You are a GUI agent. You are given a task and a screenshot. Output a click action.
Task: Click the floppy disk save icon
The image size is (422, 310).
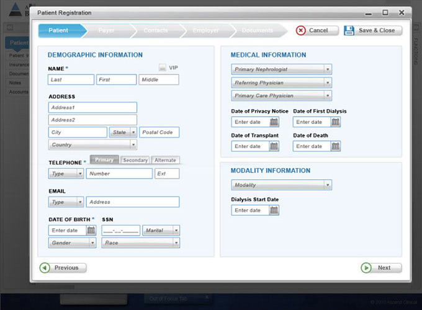pyautogui.click(x=349, y=30)
